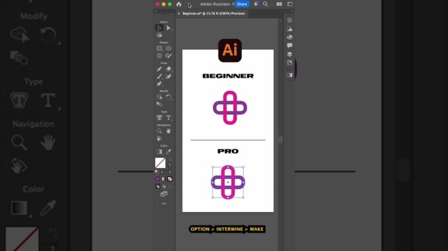
Task: Select the Beginner interlocked rings logo
Action: 230,107
